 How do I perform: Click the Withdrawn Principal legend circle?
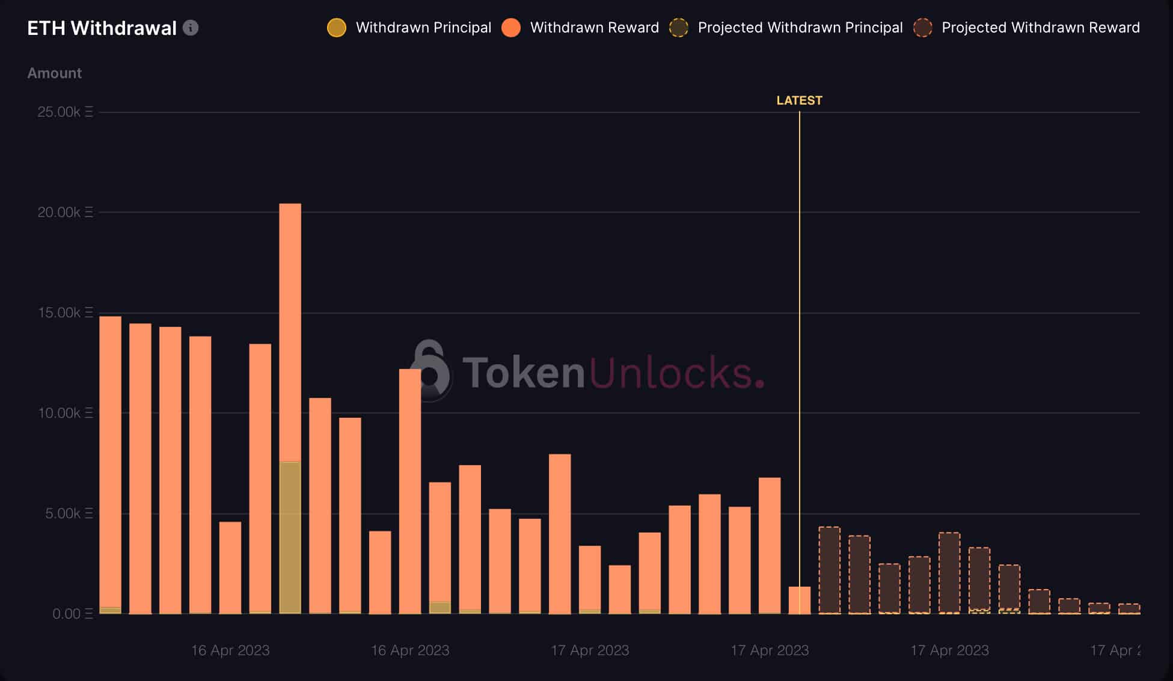[x=337, y=28]
